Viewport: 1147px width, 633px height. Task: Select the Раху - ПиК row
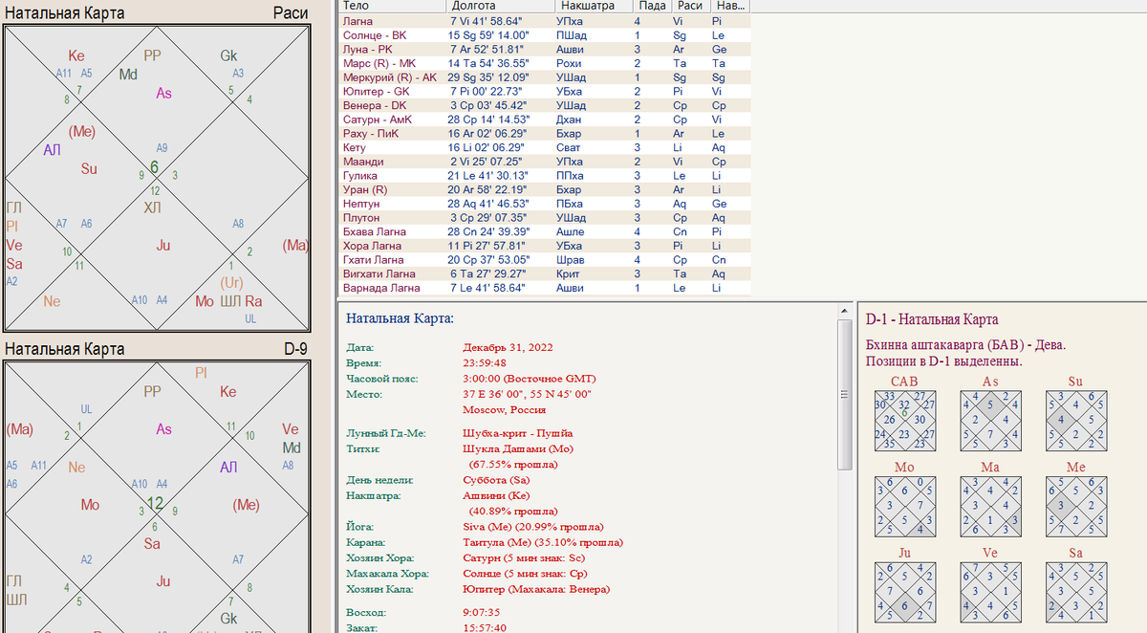545,133
